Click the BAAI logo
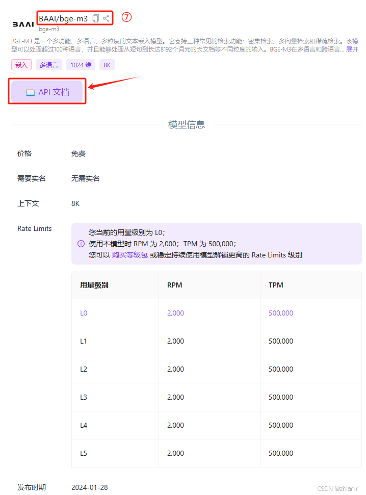Screen dimensions: 366x495 tap(23, 24)
